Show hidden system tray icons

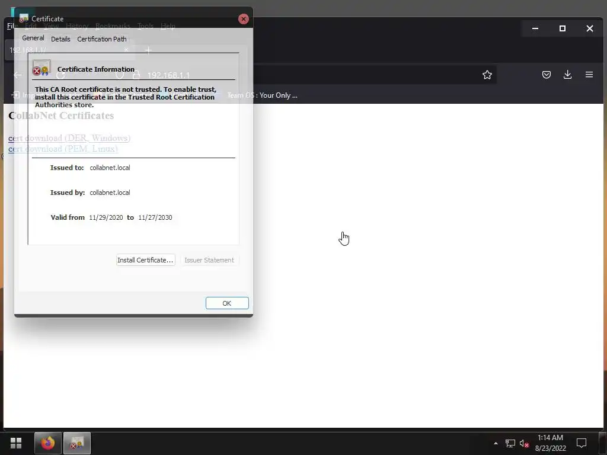(x=496, y=443)
